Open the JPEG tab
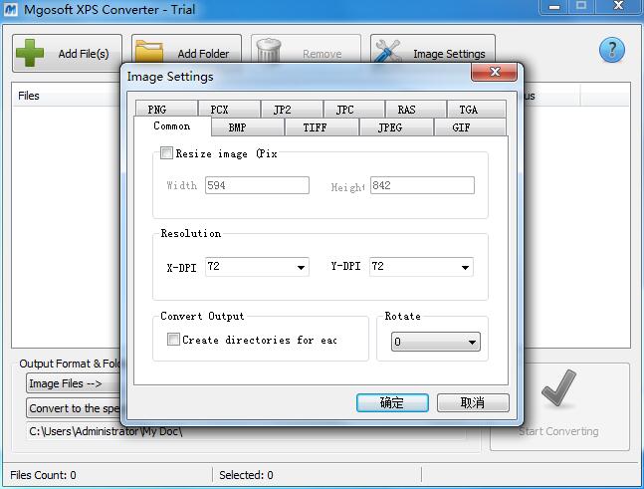Screen dimensions: 644x489 (x=397, y=127)
